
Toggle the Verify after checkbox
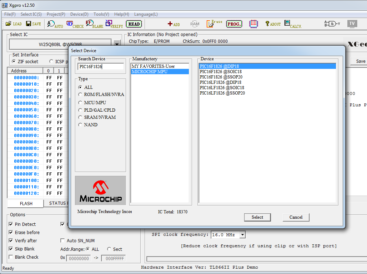(x=11, y=240)
